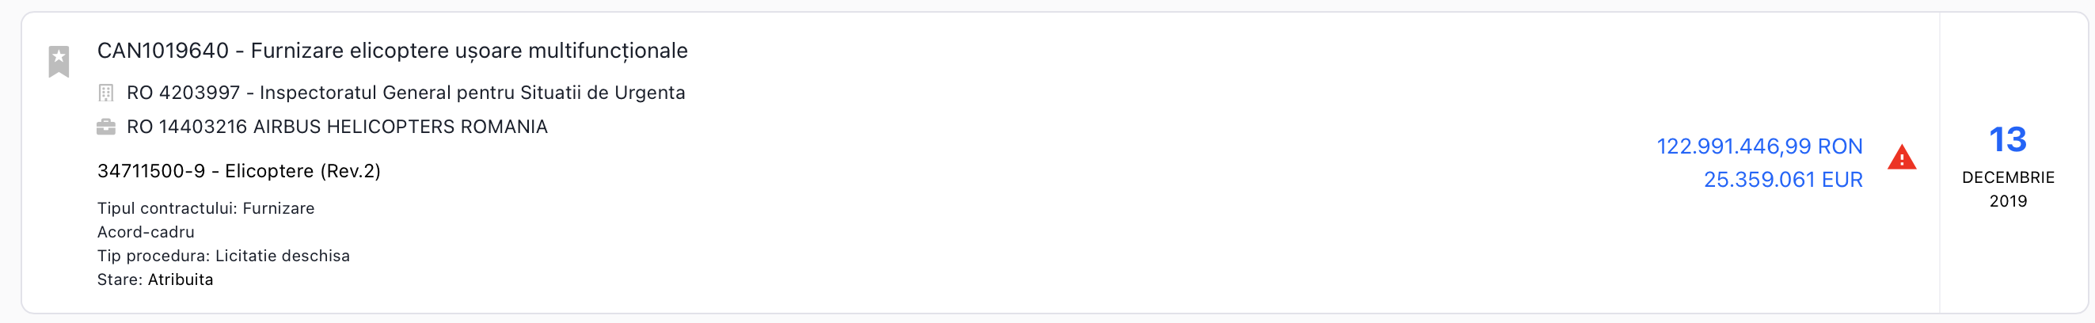Click the year 2019 label
Viewport: 2095px width, 323px height.
coord(2007,201)
